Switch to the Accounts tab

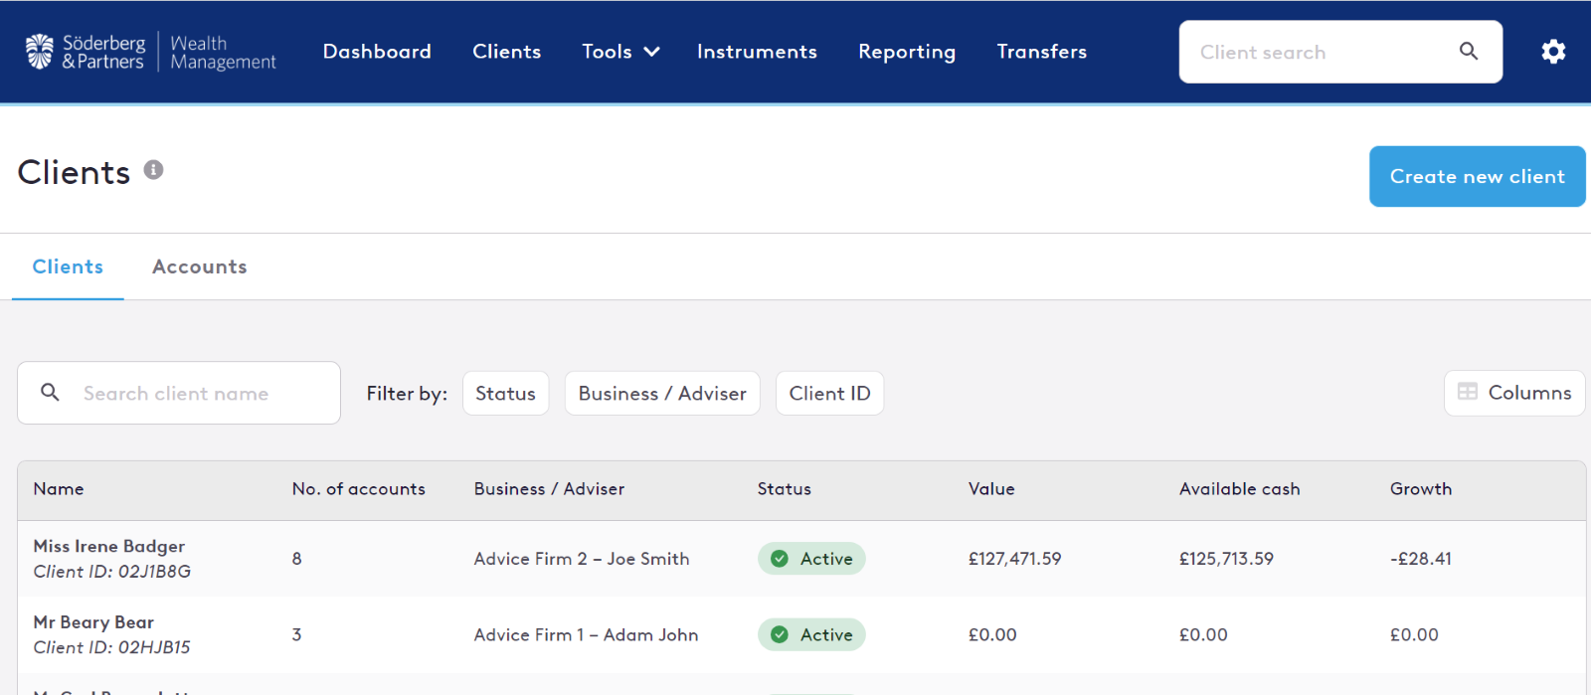pyautogui.click(x=199, y=266)
